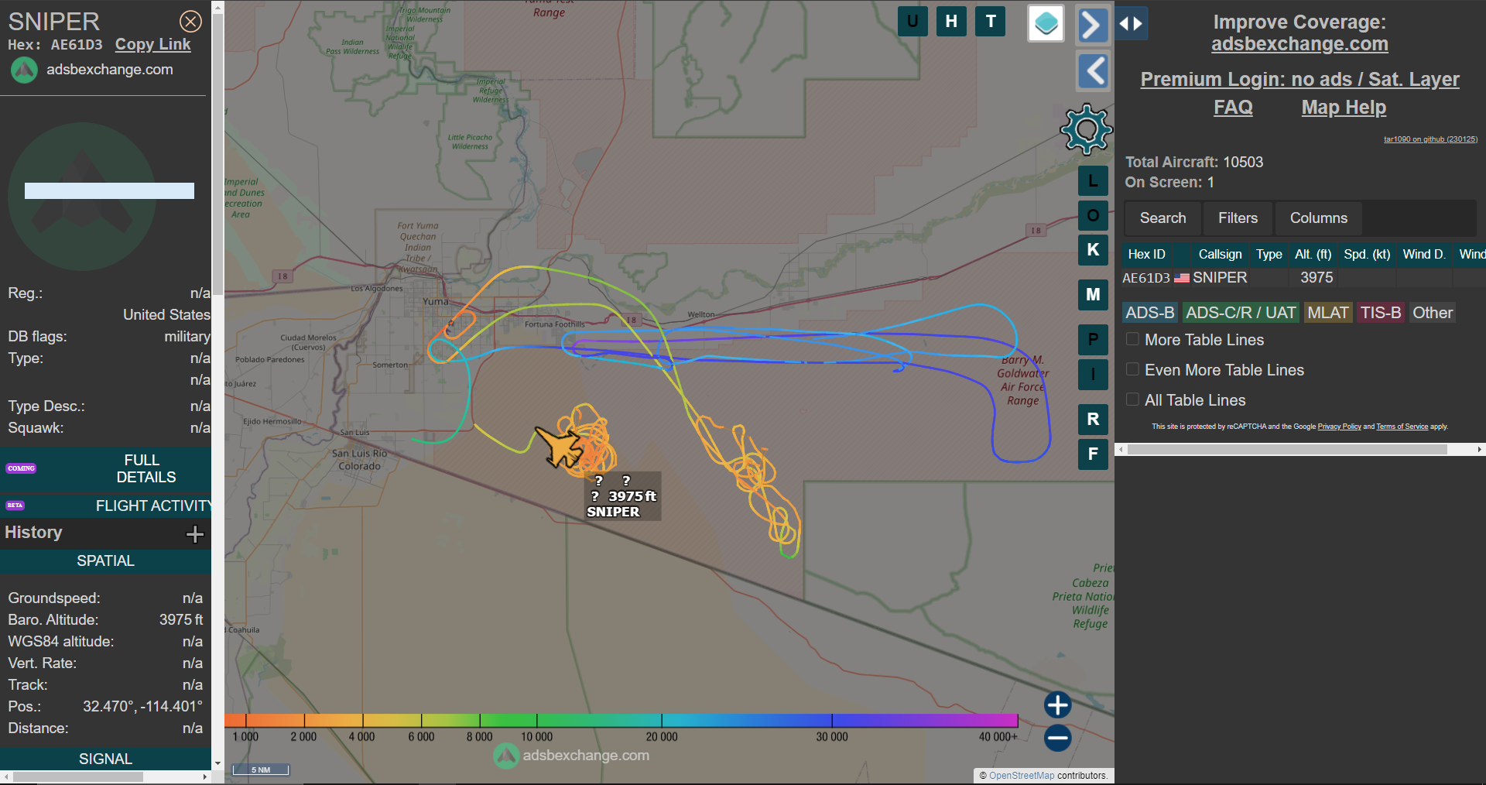Toggle MLAT source filter

(1328, 313)
